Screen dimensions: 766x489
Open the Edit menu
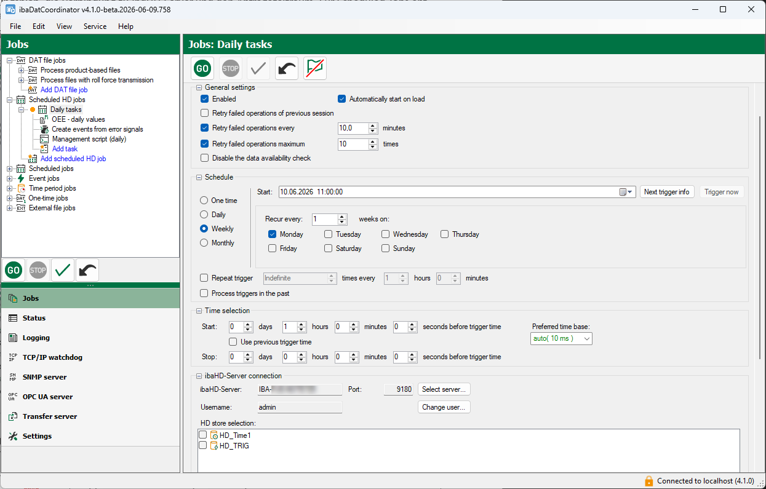39,26
